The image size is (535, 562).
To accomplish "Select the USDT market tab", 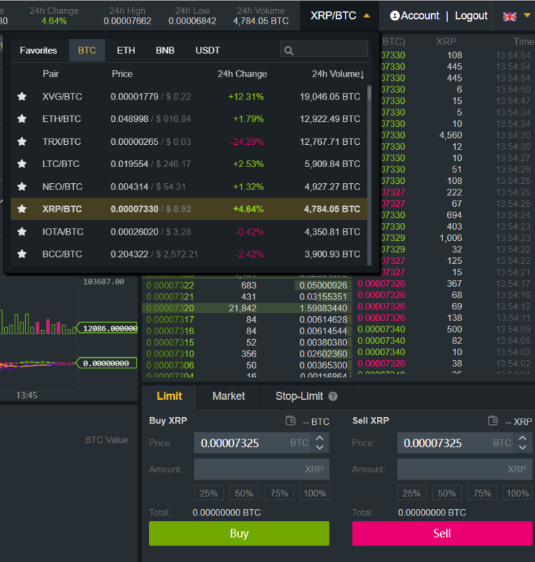I will 208,51.
